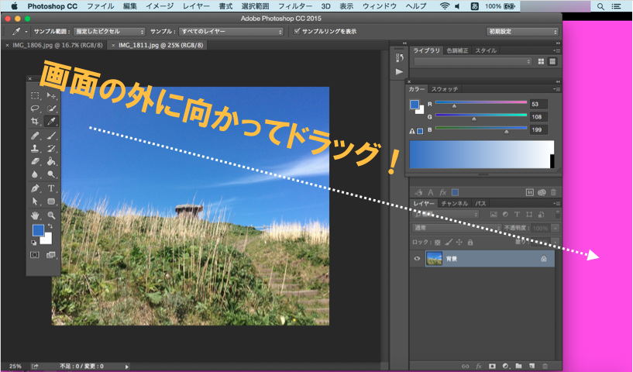
Task: Add character style to library
Action: (x=431, y=193)
